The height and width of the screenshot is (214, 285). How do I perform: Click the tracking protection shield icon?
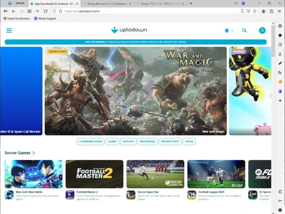(54, 11)
